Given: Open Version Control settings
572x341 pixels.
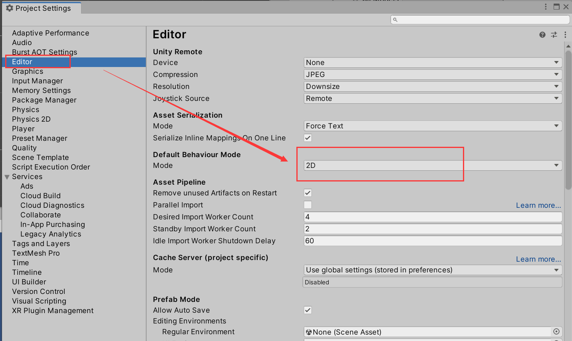Looking at the screenshot, I should 39,292.
